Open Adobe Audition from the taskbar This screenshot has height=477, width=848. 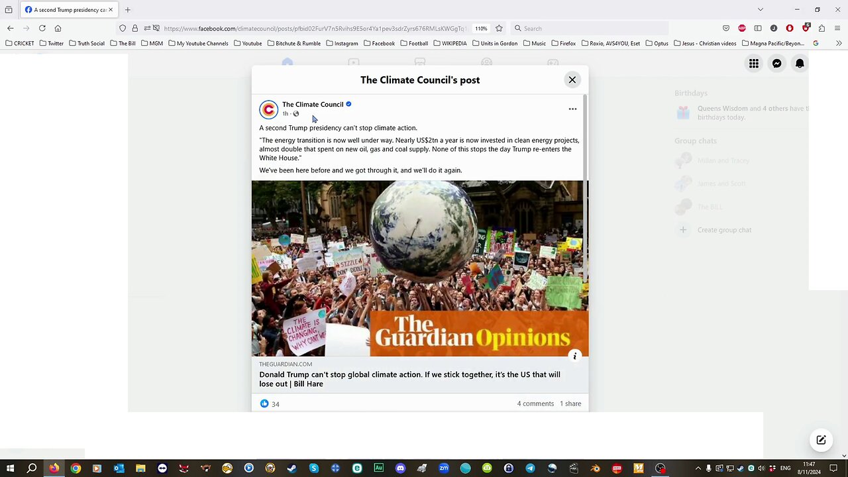coord(378,468)
